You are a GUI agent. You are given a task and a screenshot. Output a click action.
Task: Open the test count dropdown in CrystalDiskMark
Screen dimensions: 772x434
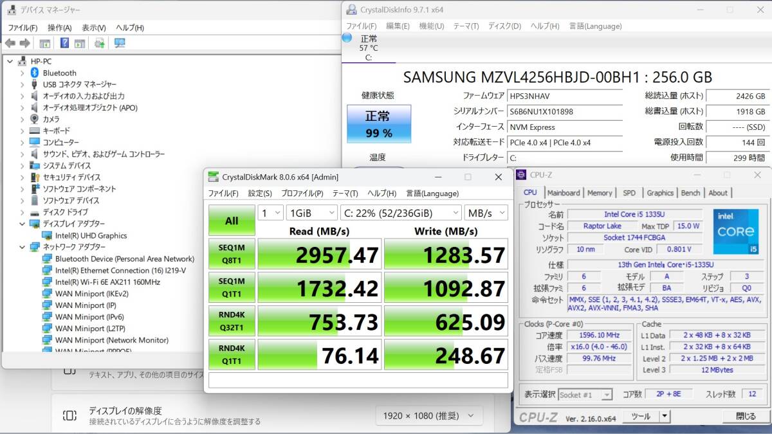pyautogui.click(x=270, y=213)
